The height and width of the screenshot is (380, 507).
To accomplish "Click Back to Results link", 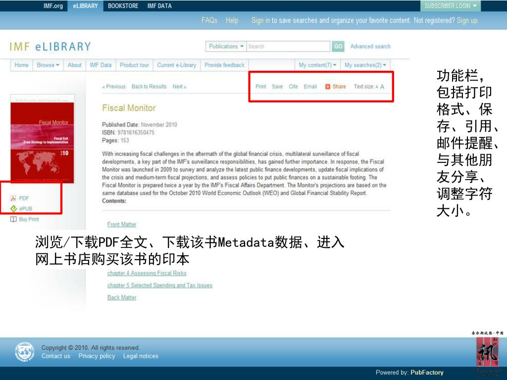I will [x=149, y=87].
